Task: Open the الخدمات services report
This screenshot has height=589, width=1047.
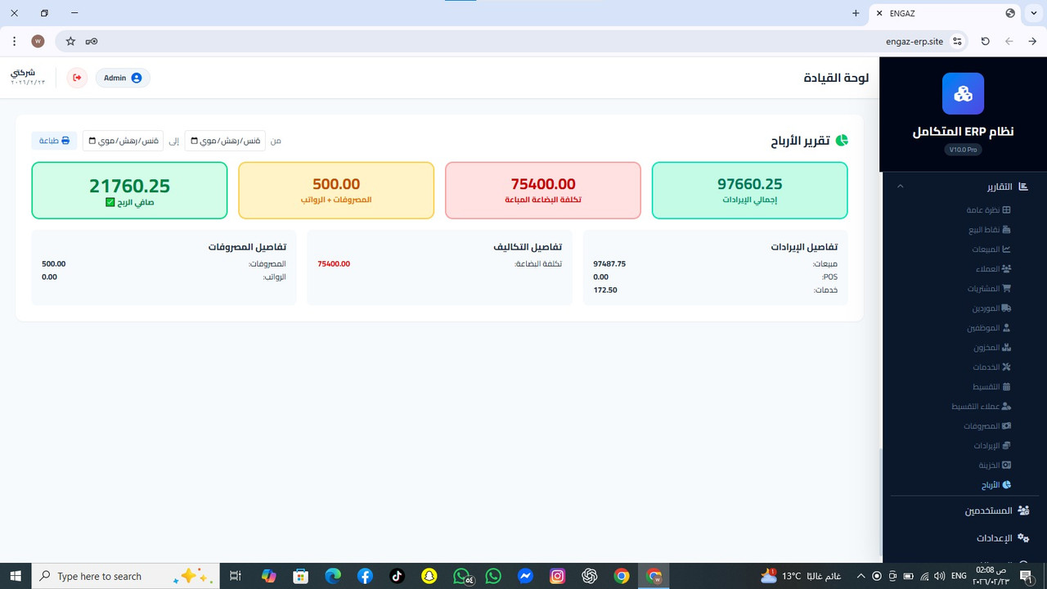Action: click(990, 366)
